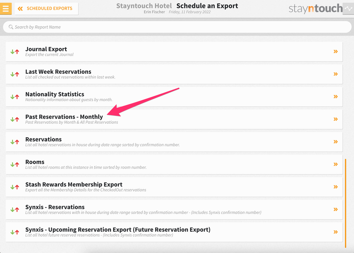
Task: Click description 'Nationality information about guests by month.'
Action: coord(68,100)
